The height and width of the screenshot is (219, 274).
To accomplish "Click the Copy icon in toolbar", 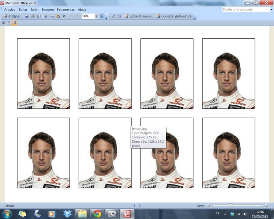I will 52,16.
